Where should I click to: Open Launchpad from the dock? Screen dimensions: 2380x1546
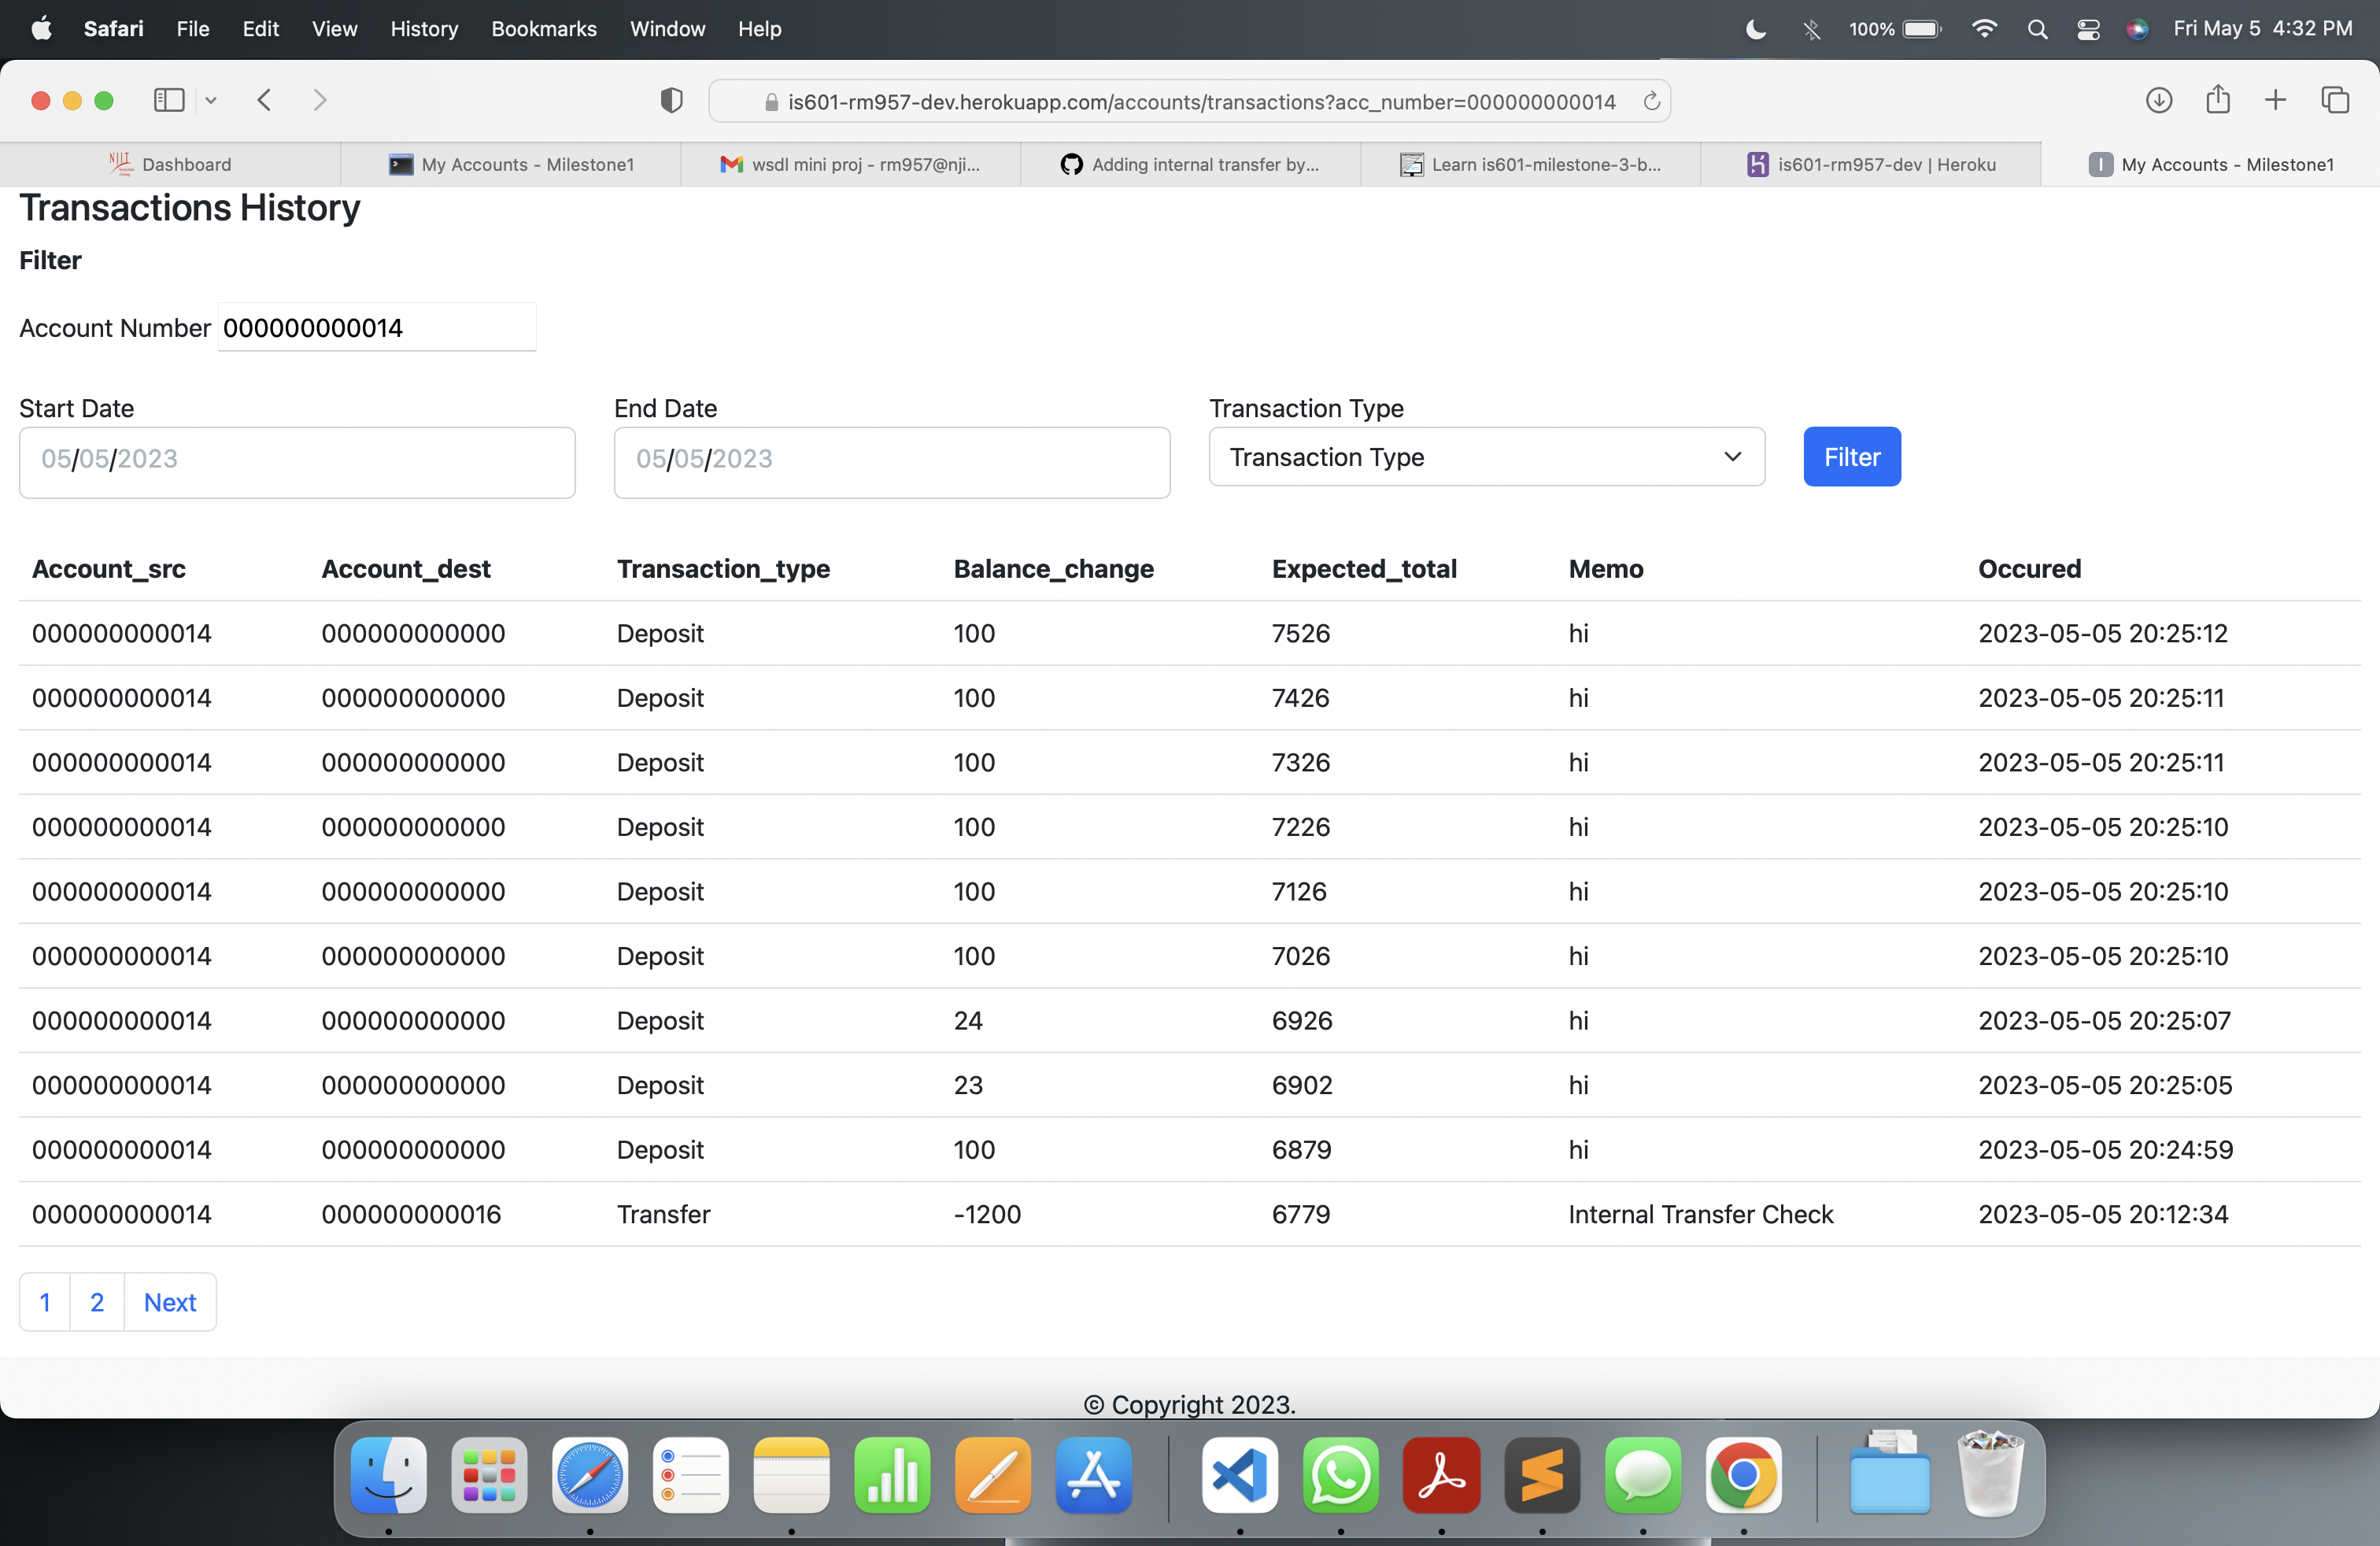click(489, 1475)
